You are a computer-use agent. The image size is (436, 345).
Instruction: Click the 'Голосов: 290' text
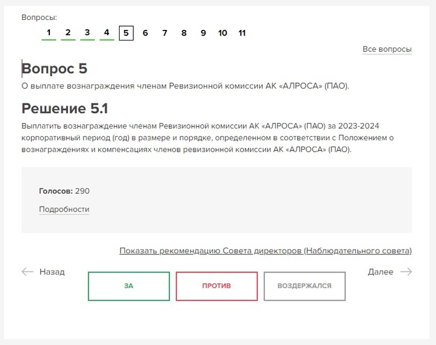coord(64,191)
